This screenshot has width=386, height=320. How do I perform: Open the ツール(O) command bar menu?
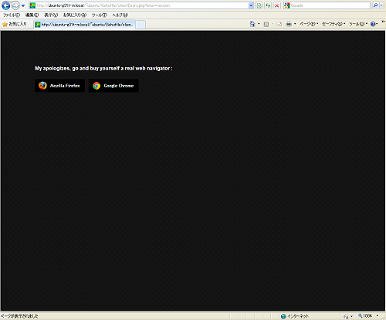click(x=357, y=24)
